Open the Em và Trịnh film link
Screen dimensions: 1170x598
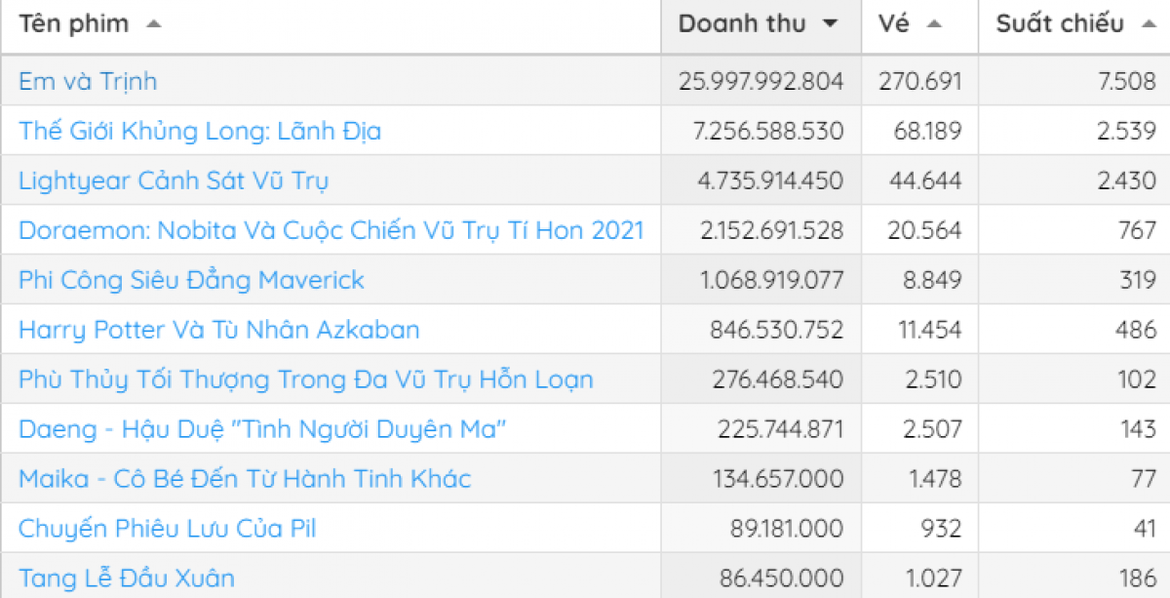(88, 81)
